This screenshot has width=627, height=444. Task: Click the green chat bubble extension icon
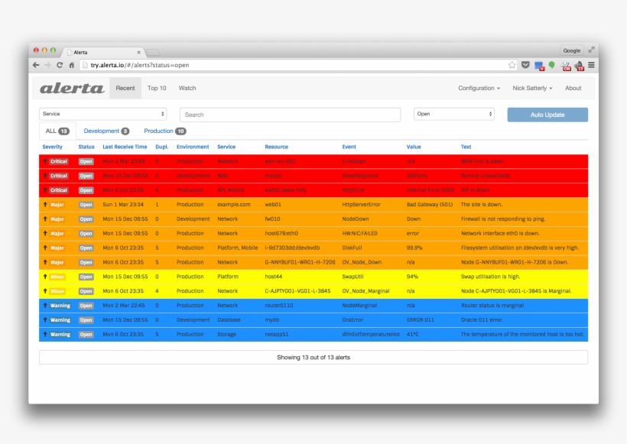coord(552,65)
